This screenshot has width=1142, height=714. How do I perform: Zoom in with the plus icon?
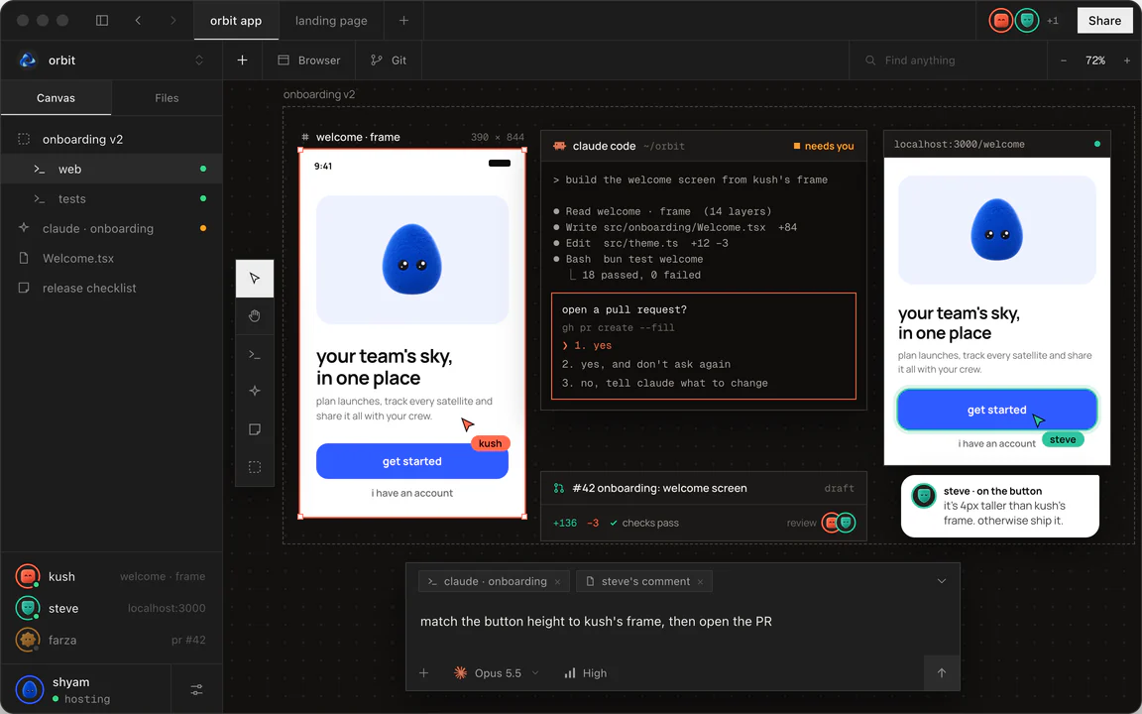point(1127,60)
